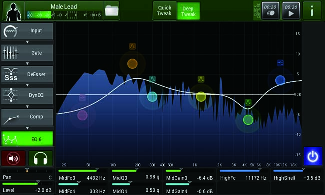Click the +3.5 dB HighShelf value
The width and height of the screenshot is (325, 195).
(312, 178)
